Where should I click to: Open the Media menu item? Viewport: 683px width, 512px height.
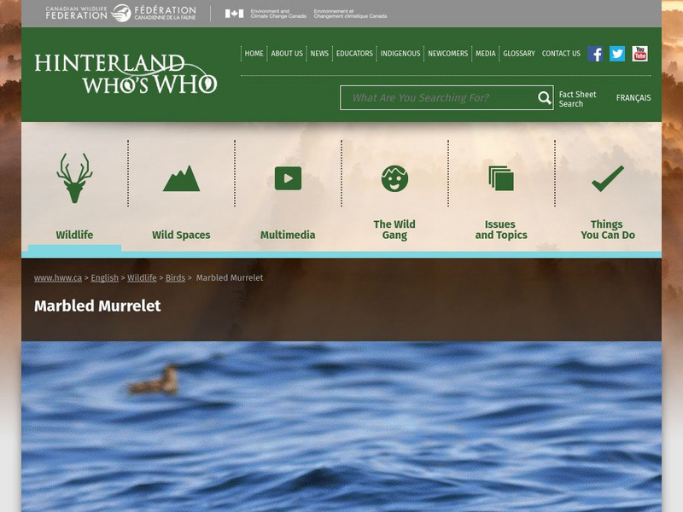pos(486,54)
